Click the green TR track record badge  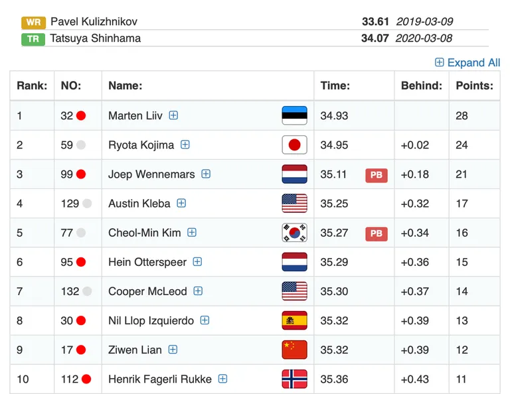[33, 39]
